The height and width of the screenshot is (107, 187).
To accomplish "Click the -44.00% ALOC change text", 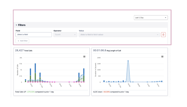I will point(106,92).
